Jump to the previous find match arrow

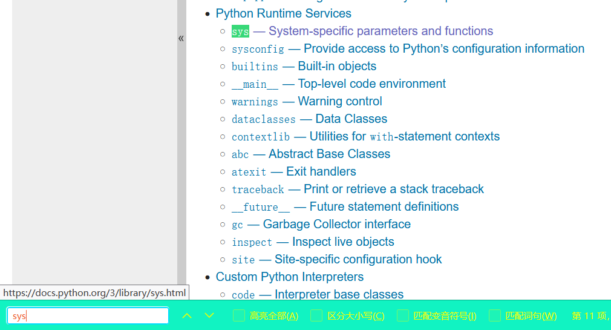pos(187,315)
